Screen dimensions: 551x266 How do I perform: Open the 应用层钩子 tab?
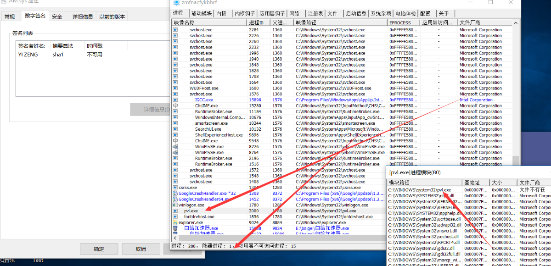(x=272, y=14)
